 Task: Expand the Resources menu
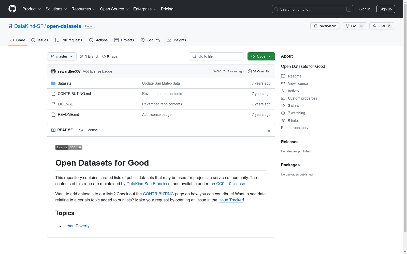[83, 9]
